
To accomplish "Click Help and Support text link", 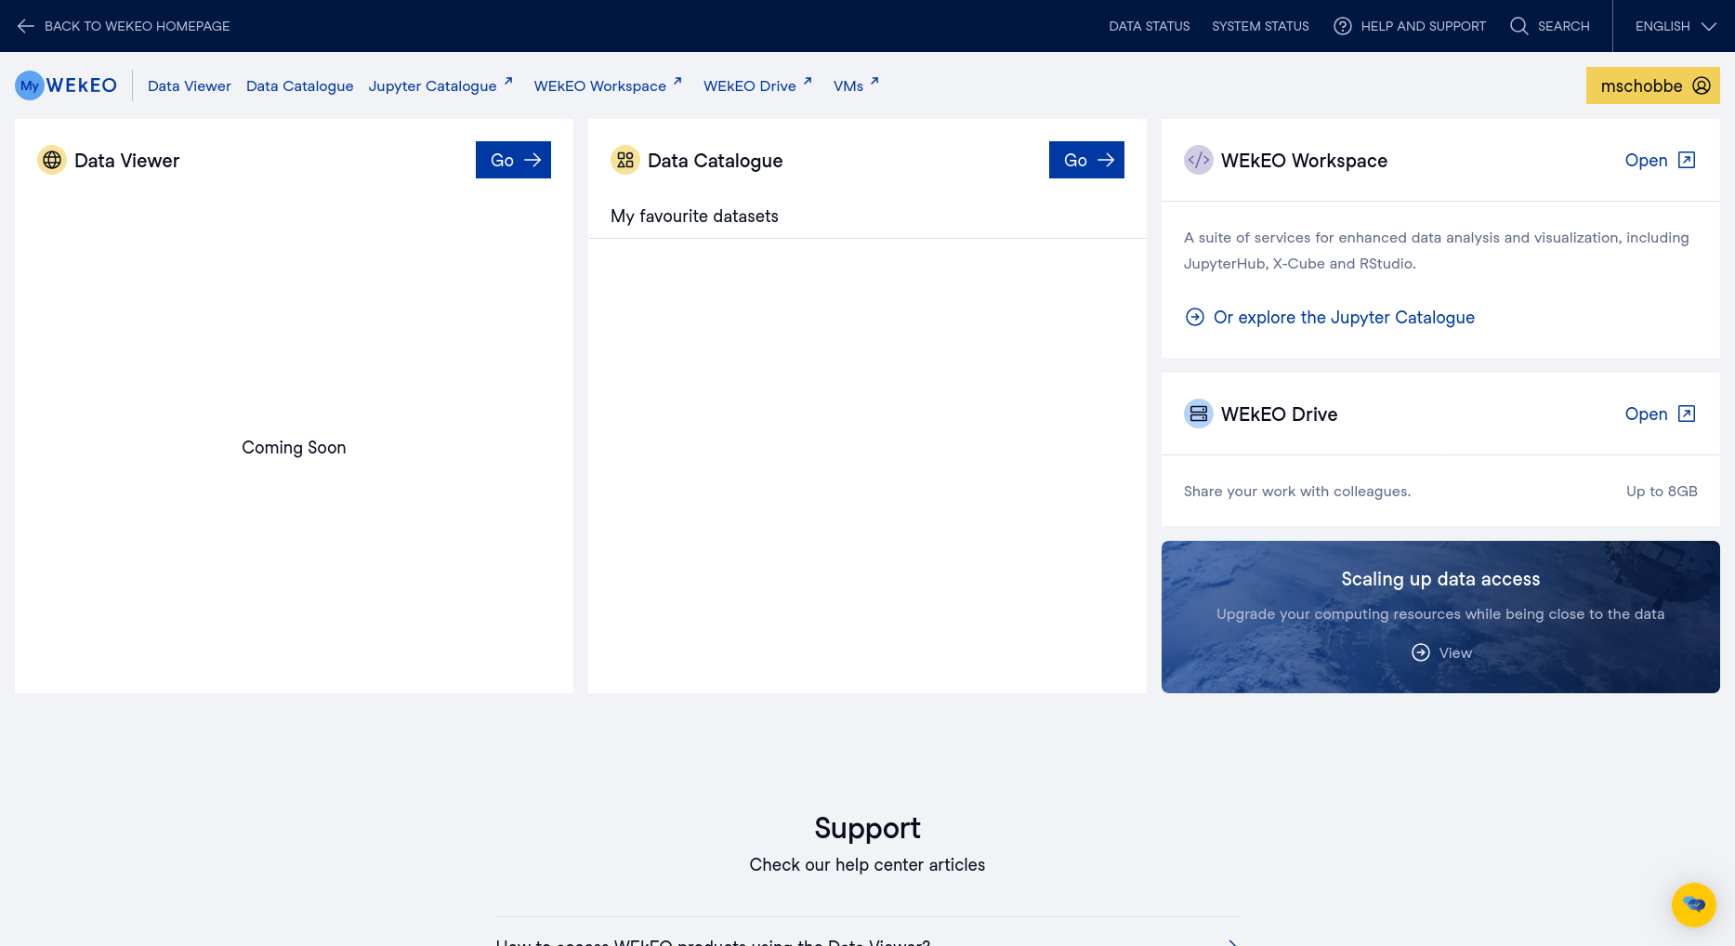I will point(1424,26).
